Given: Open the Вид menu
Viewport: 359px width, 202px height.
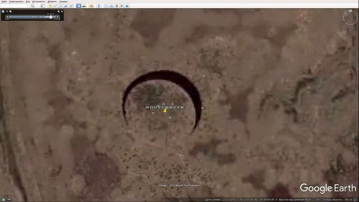Looking at the screenshot, I should coord(28,2).
